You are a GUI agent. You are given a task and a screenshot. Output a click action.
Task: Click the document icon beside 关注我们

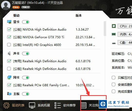pos(84,105)
